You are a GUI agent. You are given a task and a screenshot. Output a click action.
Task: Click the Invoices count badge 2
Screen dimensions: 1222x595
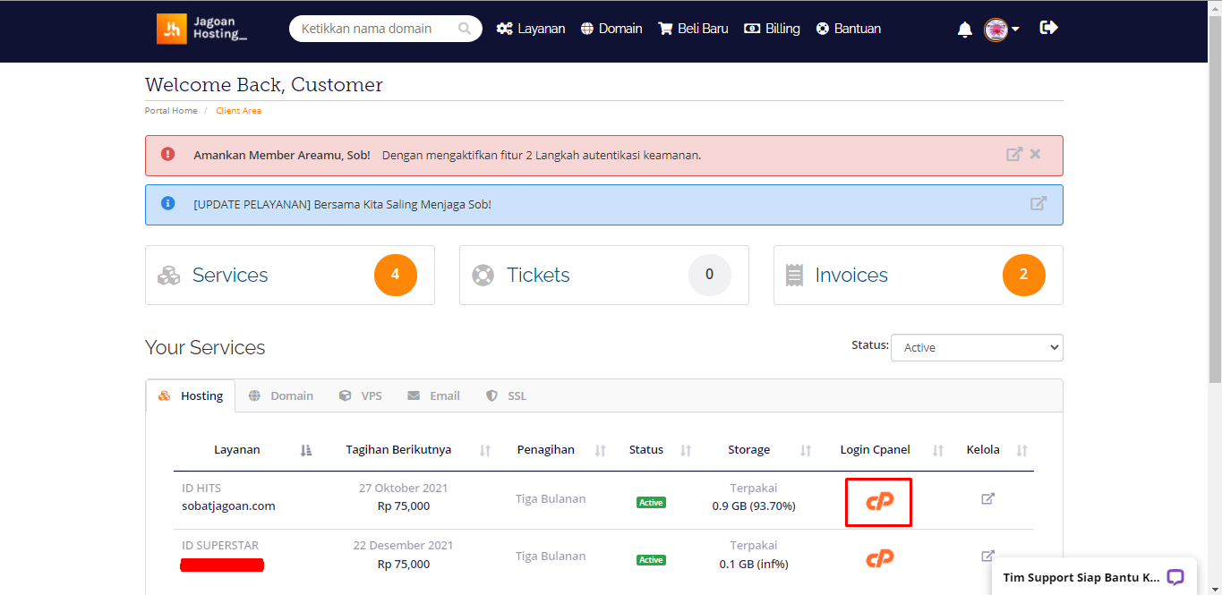[1024, 275]
